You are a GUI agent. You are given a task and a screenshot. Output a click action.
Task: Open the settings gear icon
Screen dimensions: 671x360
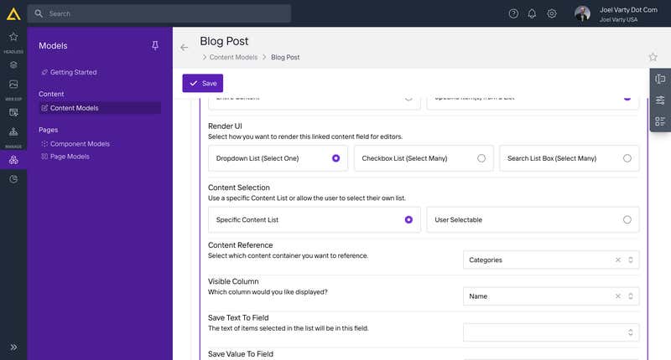(x=552, y=13)
